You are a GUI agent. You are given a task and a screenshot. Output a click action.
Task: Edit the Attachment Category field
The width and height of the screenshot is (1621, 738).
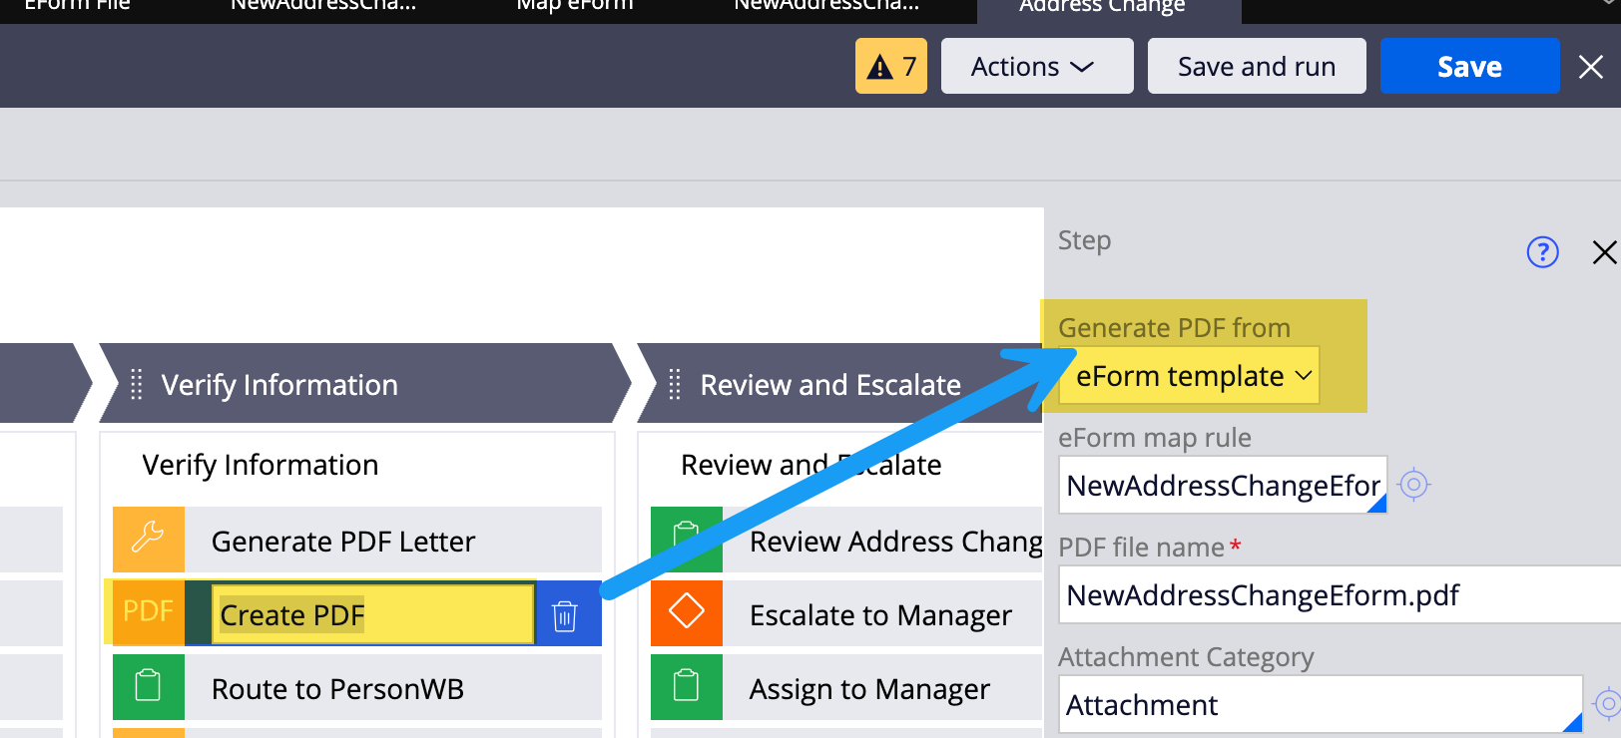[x=1321, y=704]
